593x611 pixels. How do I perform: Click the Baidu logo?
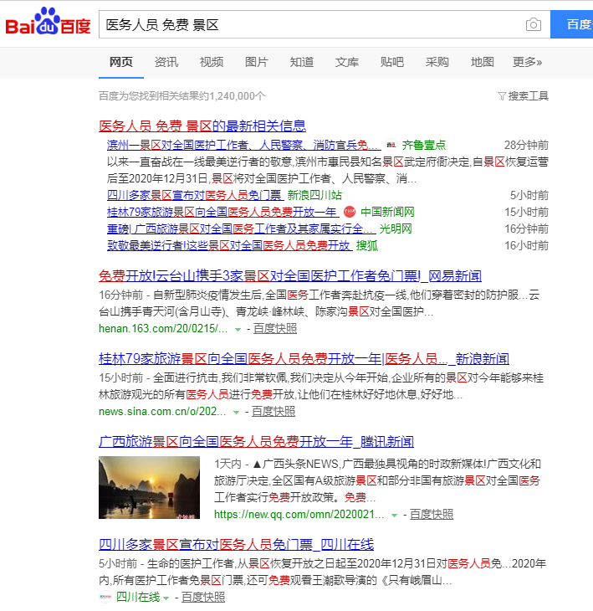tap(48, 23)
